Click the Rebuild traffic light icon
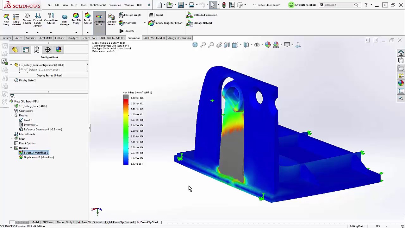This screenshot has height=228, width=405. click(x=224, y=5)
